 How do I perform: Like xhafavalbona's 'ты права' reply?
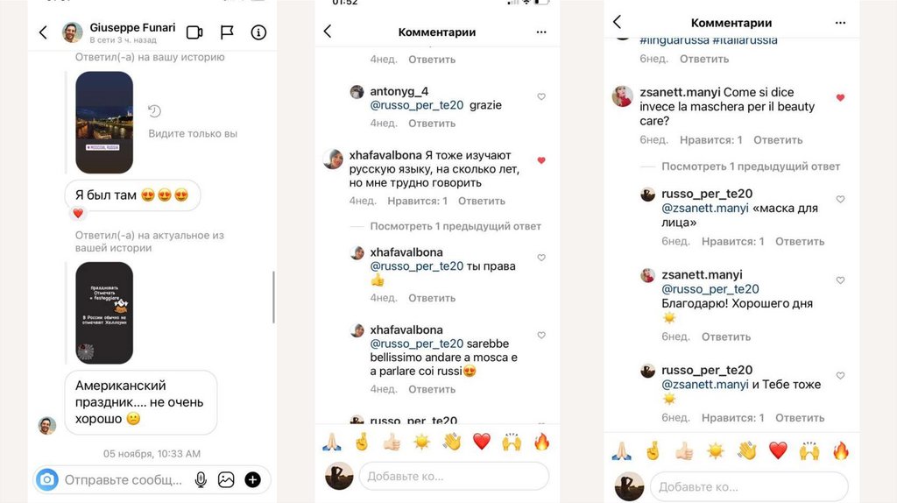coord(541,258)
